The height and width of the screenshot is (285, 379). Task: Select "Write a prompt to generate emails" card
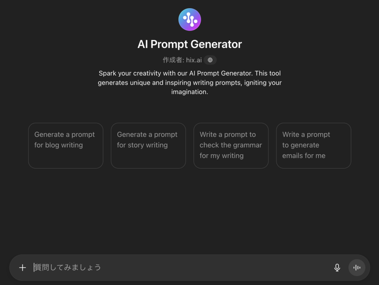[313, 146]
